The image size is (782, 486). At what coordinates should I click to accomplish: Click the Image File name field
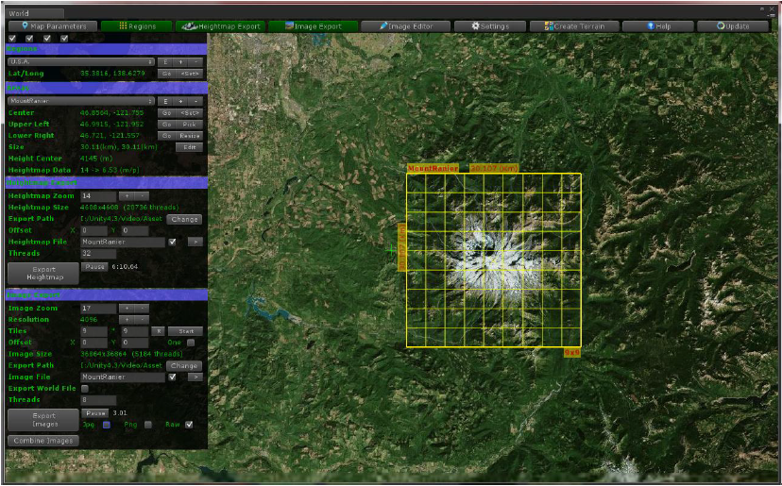click(x=123, y=377)
